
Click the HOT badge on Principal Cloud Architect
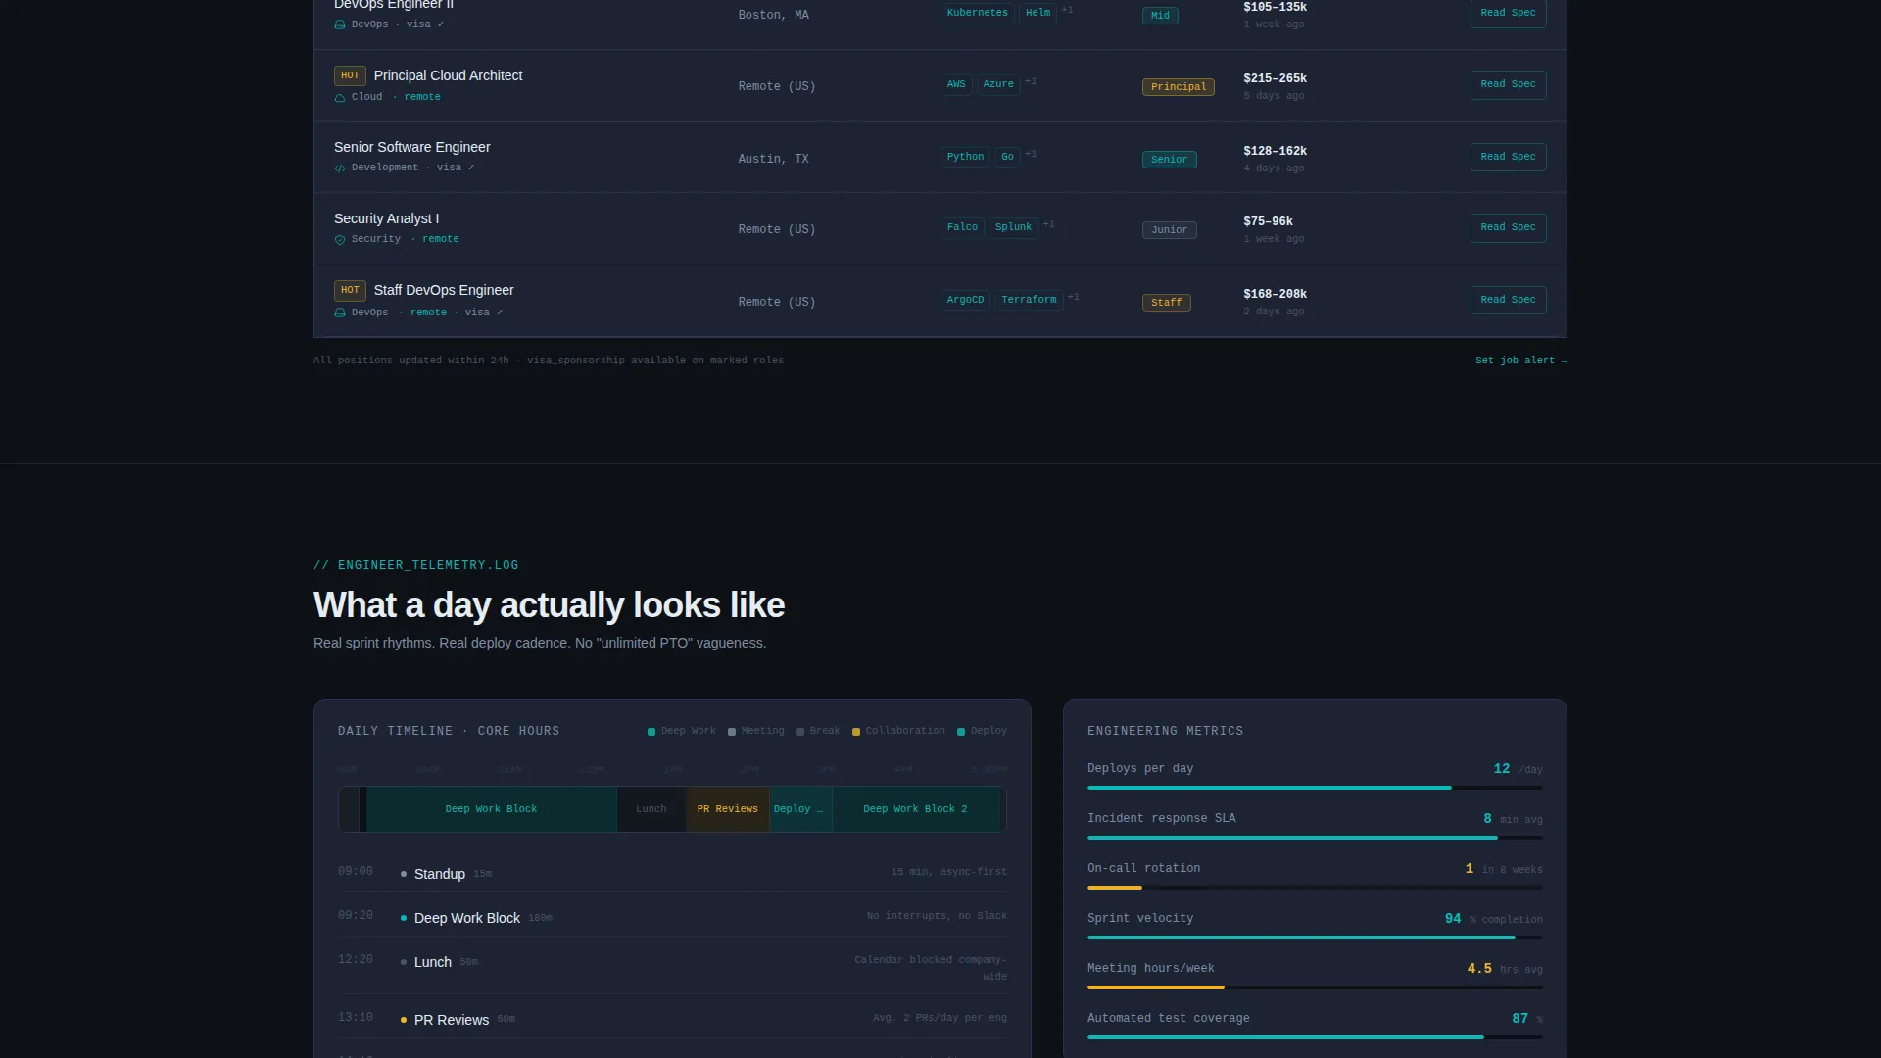(x=350, y=75)
